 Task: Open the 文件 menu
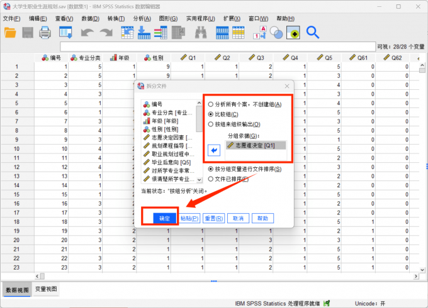[12, 18]
